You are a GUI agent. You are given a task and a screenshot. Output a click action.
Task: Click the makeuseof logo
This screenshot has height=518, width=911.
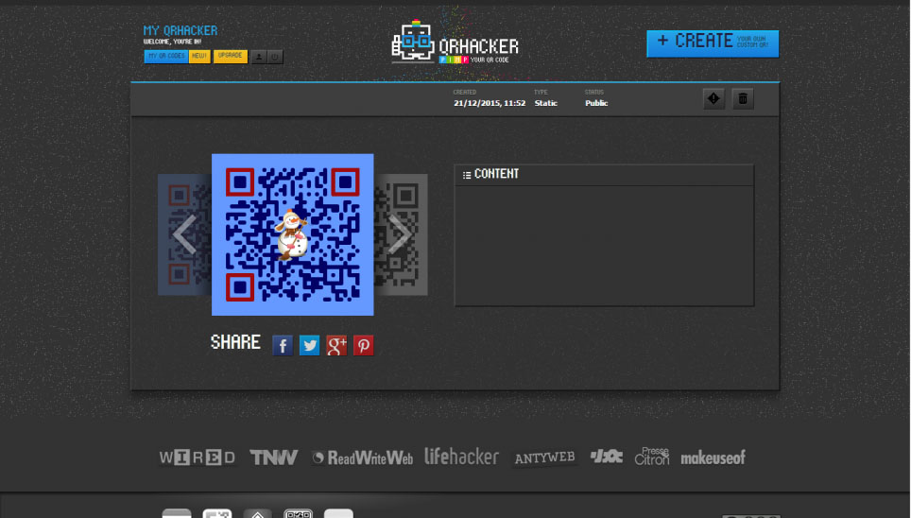(x=713, y=458)
